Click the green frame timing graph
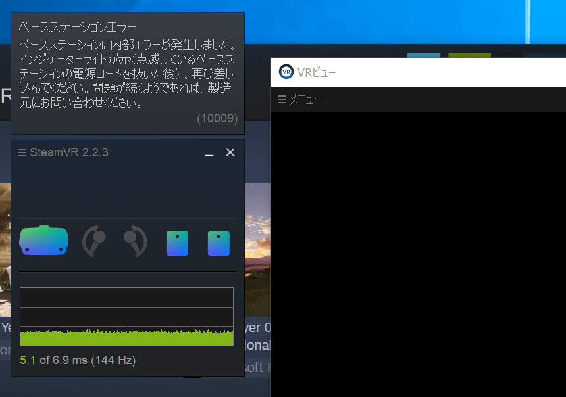566x397 pixels. coord(126,335)
